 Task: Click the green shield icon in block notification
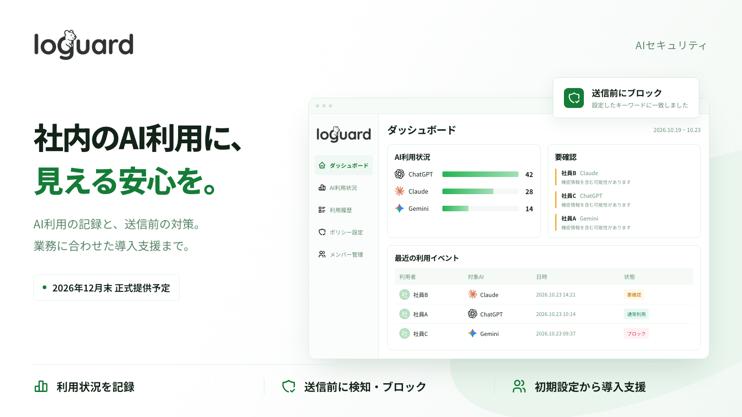574,98
